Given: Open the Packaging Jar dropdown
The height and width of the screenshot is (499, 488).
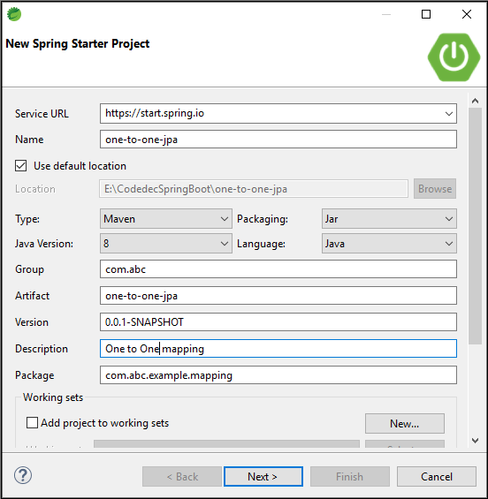Looking at the screenshot, I should coord(389,219).
